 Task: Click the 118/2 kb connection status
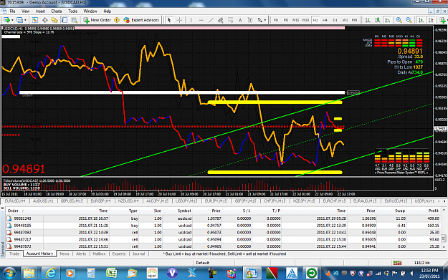click(421, 263)
